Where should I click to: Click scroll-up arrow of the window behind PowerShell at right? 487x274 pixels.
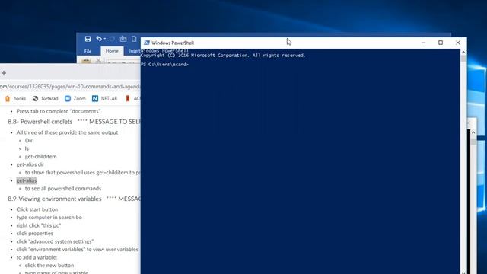click(x=473, y=132)
